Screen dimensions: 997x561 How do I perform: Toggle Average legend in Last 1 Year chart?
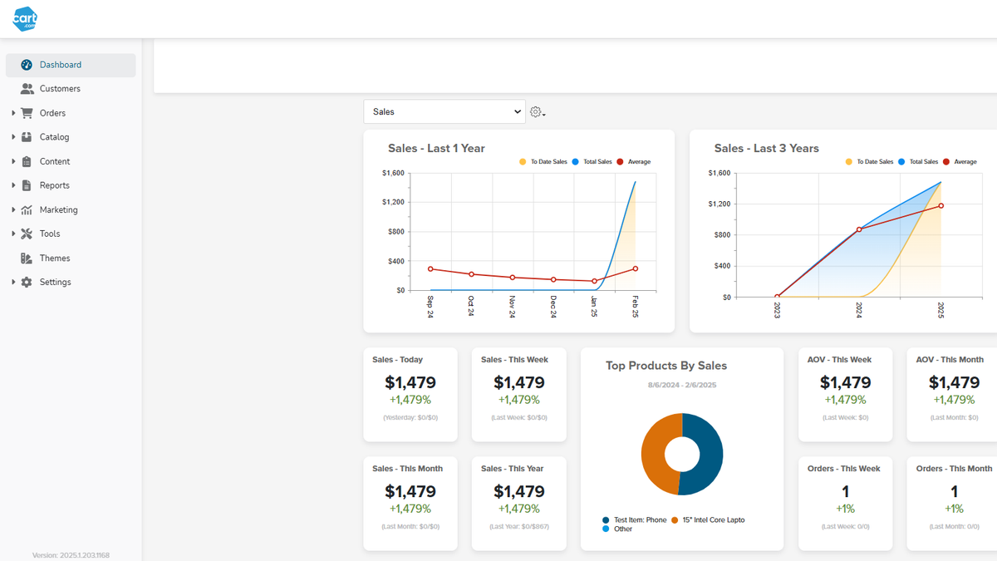click(634, 162)
